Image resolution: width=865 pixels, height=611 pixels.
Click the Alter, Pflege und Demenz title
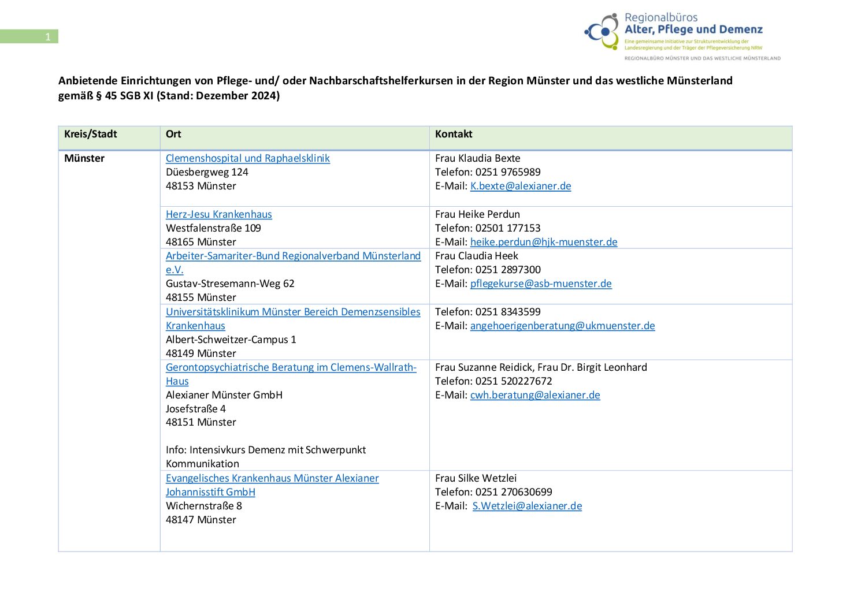(693, 29)
